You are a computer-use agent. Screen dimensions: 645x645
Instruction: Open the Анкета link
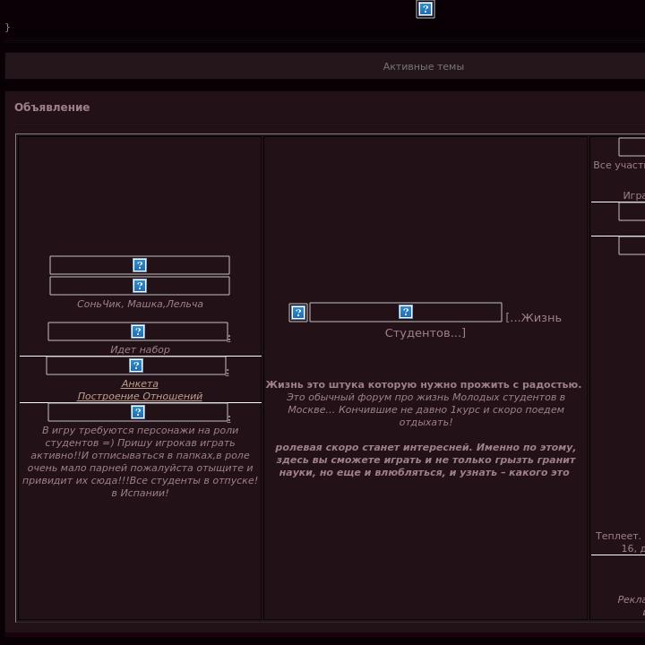[140, 383]
